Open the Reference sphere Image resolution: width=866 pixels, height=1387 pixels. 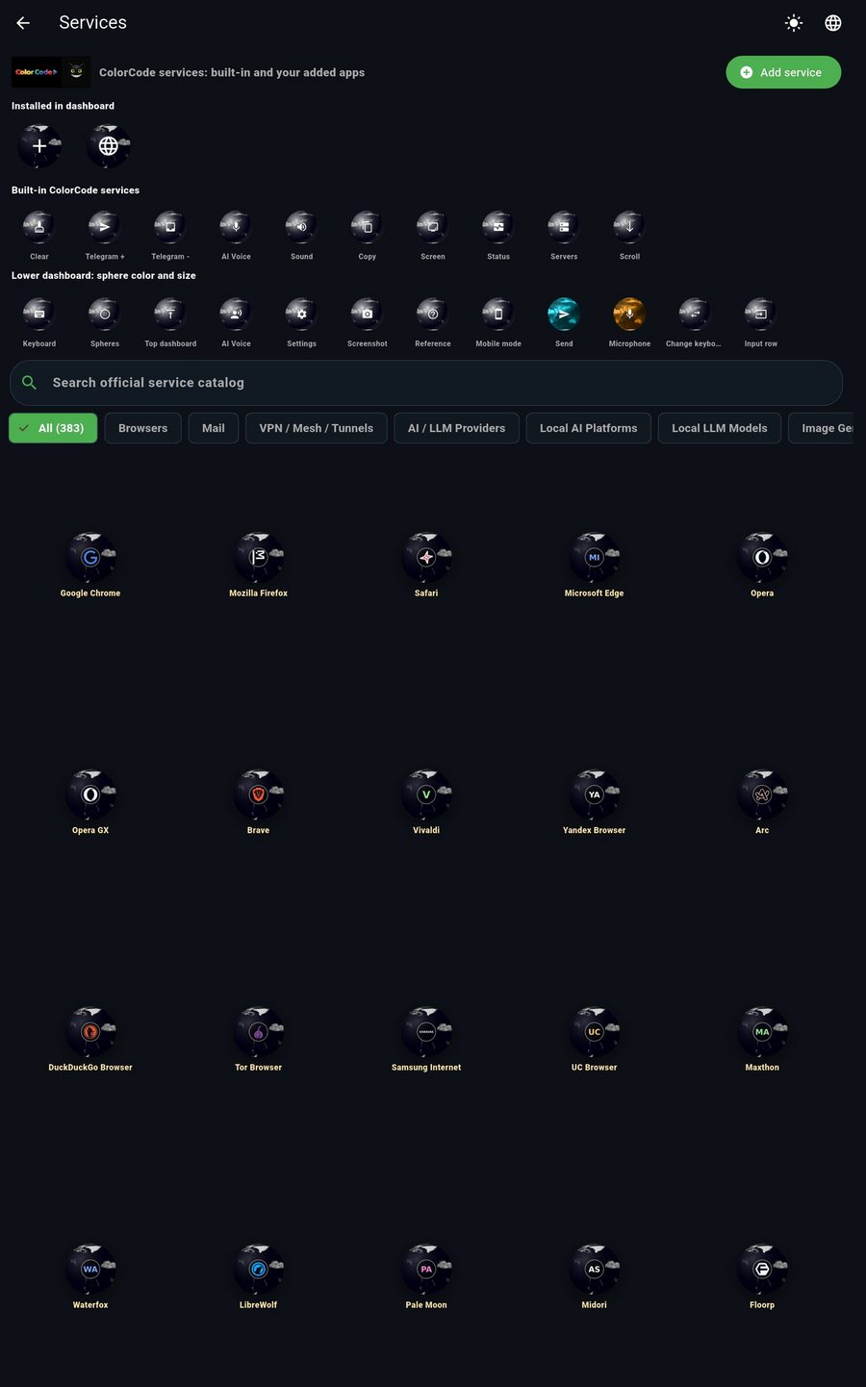[432, 314]
